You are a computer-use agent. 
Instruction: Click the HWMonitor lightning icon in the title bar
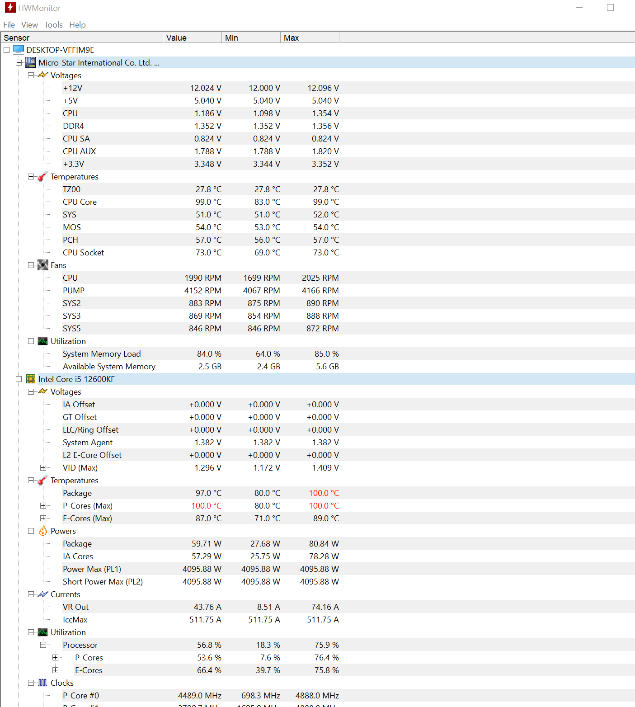click(10, 8)
